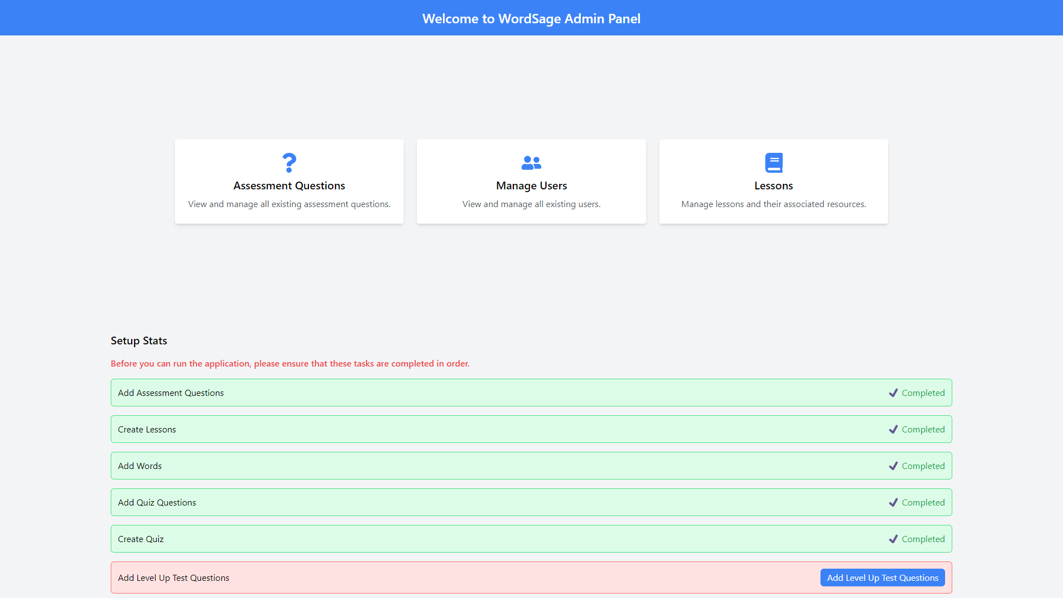The image size is (1063, 598).
Task: Click checkmark icon in Add Assessment Questions row
Action: click(x=893, y=393)
